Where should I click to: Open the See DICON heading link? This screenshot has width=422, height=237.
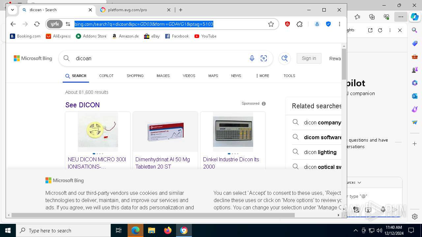82,105
